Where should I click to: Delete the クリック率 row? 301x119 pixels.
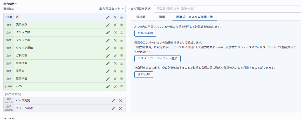coord(115,40)
